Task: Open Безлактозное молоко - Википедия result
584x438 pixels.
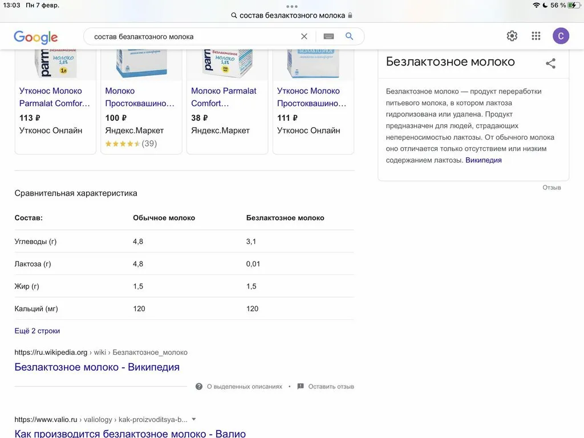Action: (x=97, y=367)
